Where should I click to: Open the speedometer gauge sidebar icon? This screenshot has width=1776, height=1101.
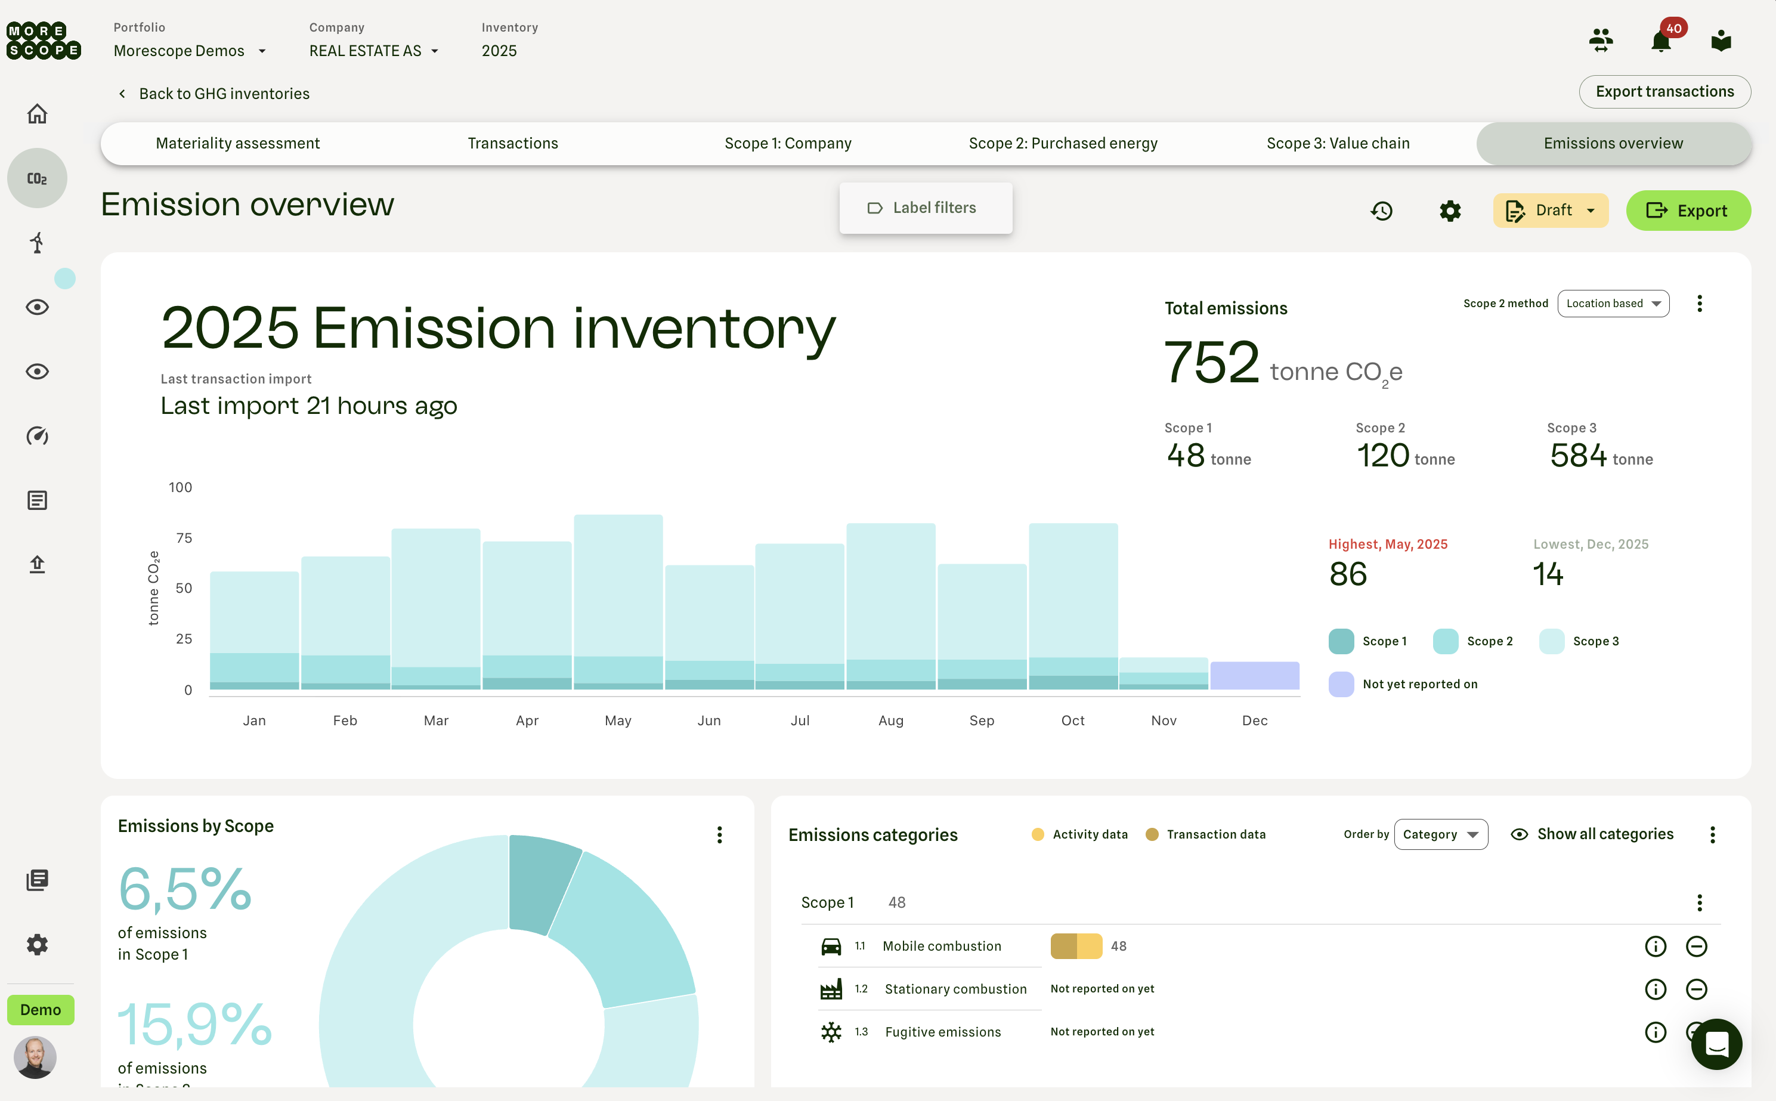[37, 435]
